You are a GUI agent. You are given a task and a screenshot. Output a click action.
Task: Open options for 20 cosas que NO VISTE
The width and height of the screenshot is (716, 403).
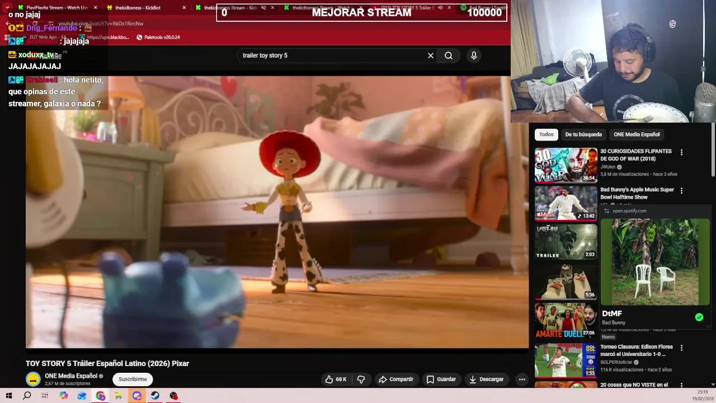681,385
